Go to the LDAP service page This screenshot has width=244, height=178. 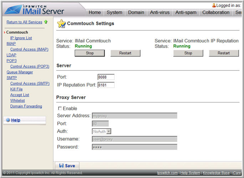(x=11, y=55)
